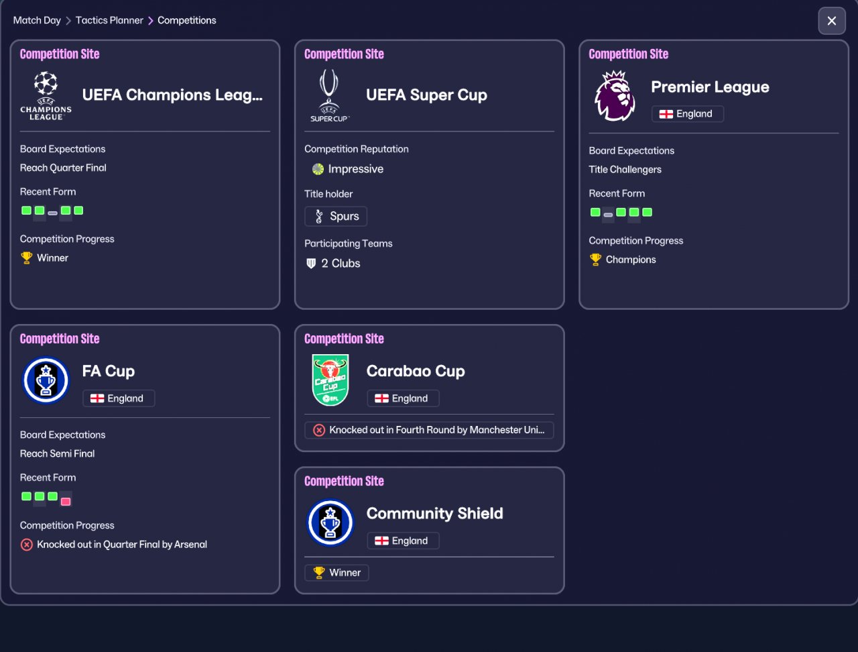The height and width of the screenshot is (652, 858).
Task: Click the Premier League lion logo
Action: [615, 96]
